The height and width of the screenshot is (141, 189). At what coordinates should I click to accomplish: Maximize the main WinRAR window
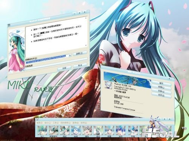[x=164, y=119]
